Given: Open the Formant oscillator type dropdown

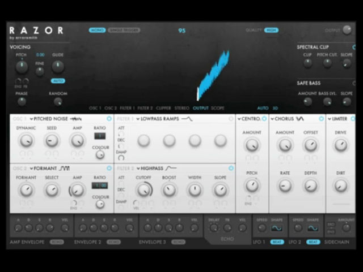Looking at the screenshot, I should coord(44,169).
